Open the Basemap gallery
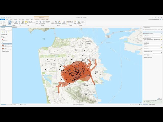The image size is (163, 122). 23,22
